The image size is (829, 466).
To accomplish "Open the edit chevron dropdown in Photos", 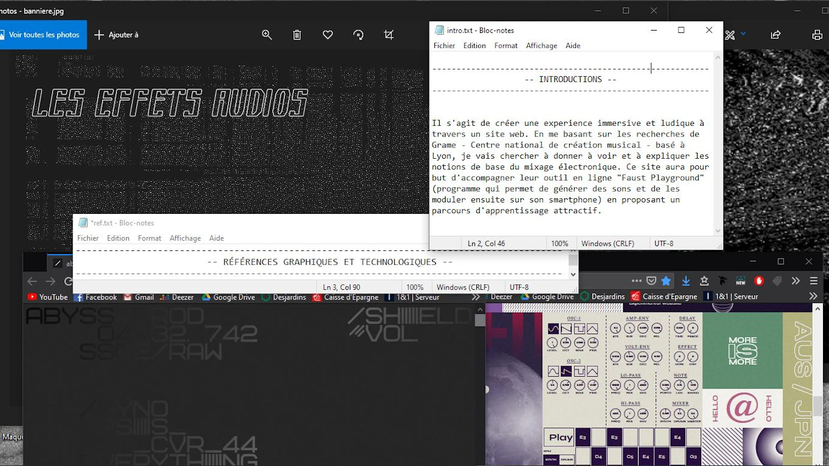I will (x=743, y=34).
